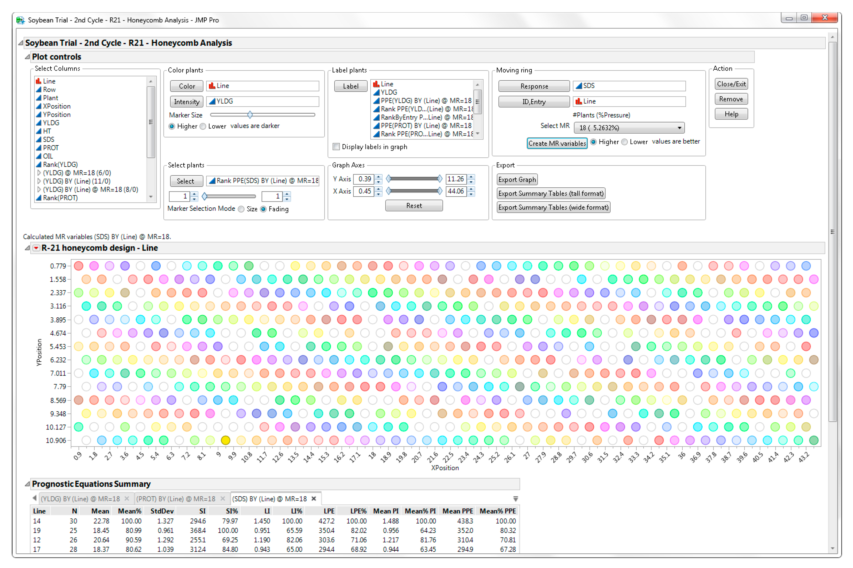853x568 pixels.
Task: Enable Display labels in graph checkbox
Action: click(336, 147)
